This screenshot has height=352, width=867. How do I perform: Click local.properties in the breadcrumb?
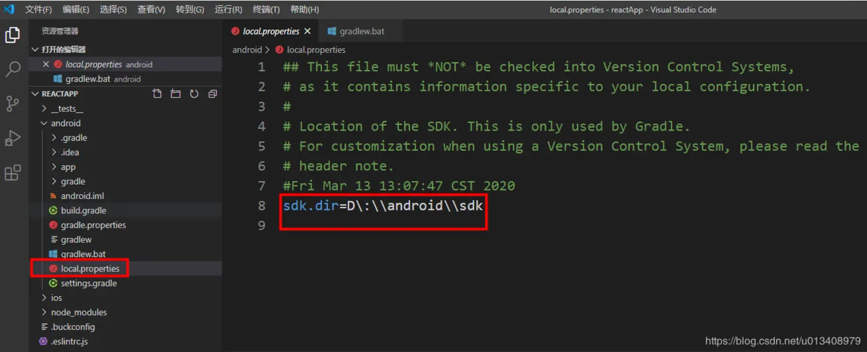[x=316, y=50]
